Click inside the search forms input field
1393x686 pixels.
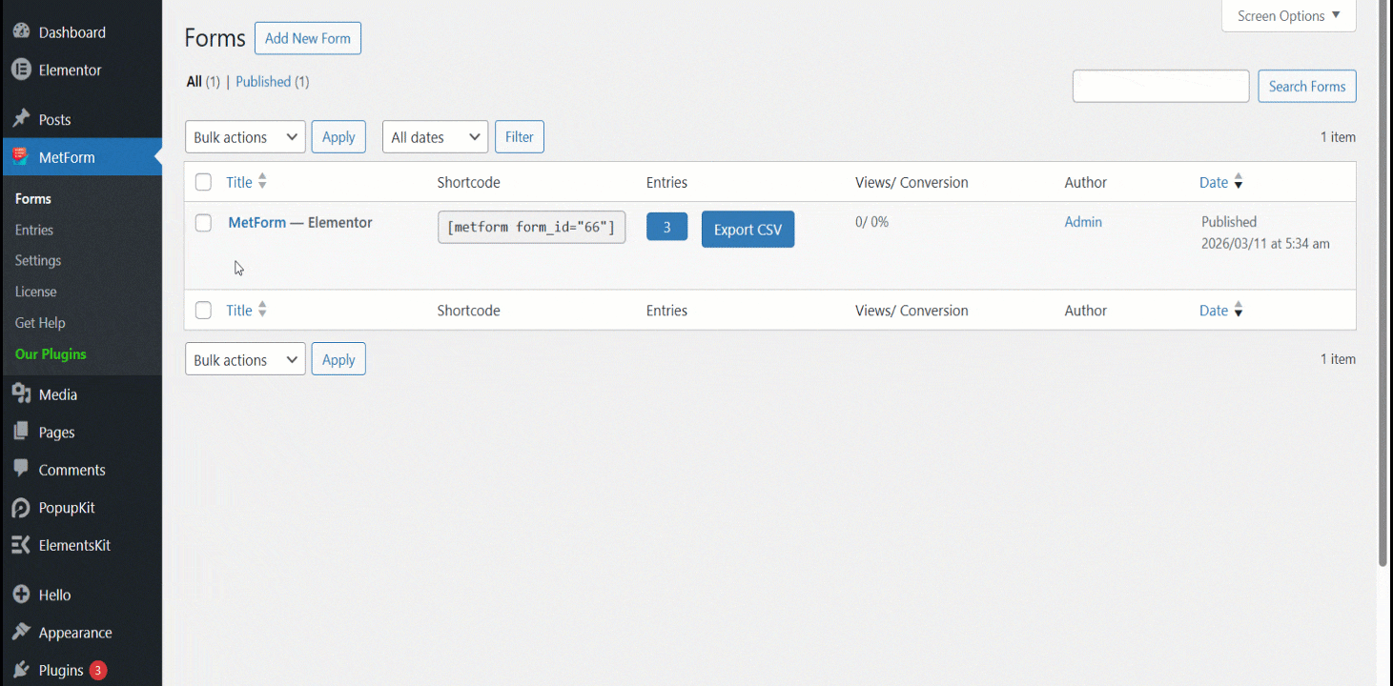click(x=1159, y=86)
